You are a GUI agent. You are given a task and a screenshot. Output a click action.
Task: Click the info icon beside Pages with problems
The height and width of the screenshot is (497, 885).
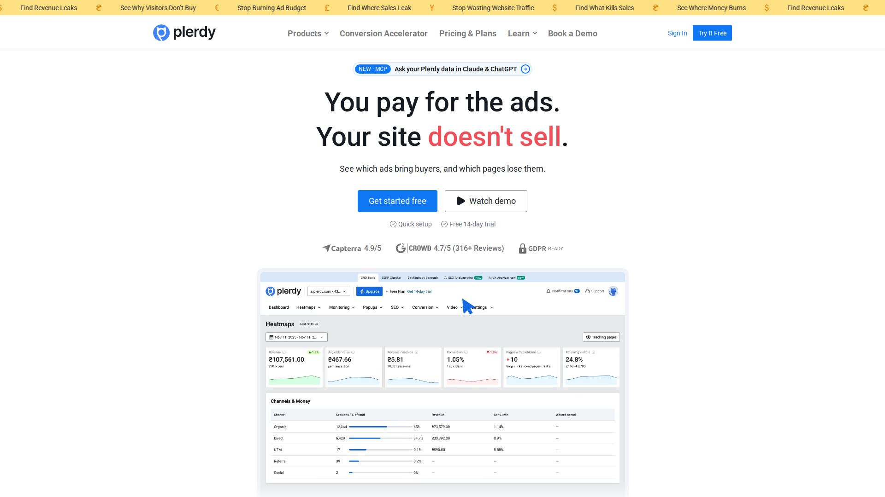coord(539,353)
